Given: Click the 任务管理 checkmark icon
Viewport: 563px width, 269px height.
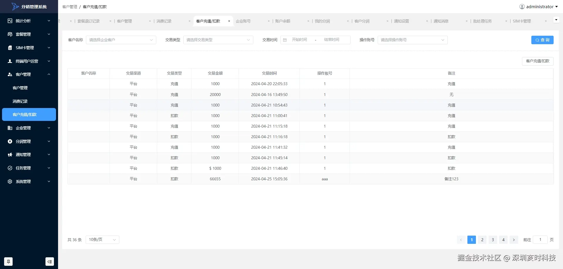Looking at the screenshot, I should click(10, 168).
